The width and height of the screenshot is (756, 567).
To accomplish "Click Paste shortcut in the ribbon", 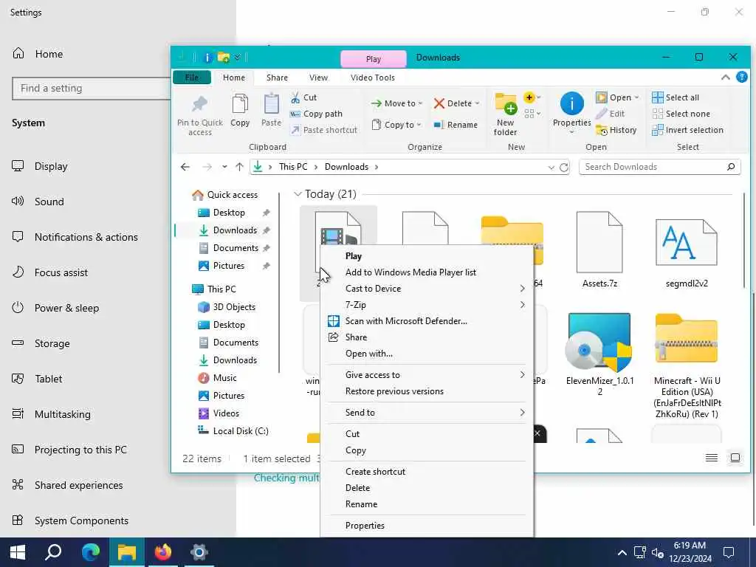I will [323, 130].
